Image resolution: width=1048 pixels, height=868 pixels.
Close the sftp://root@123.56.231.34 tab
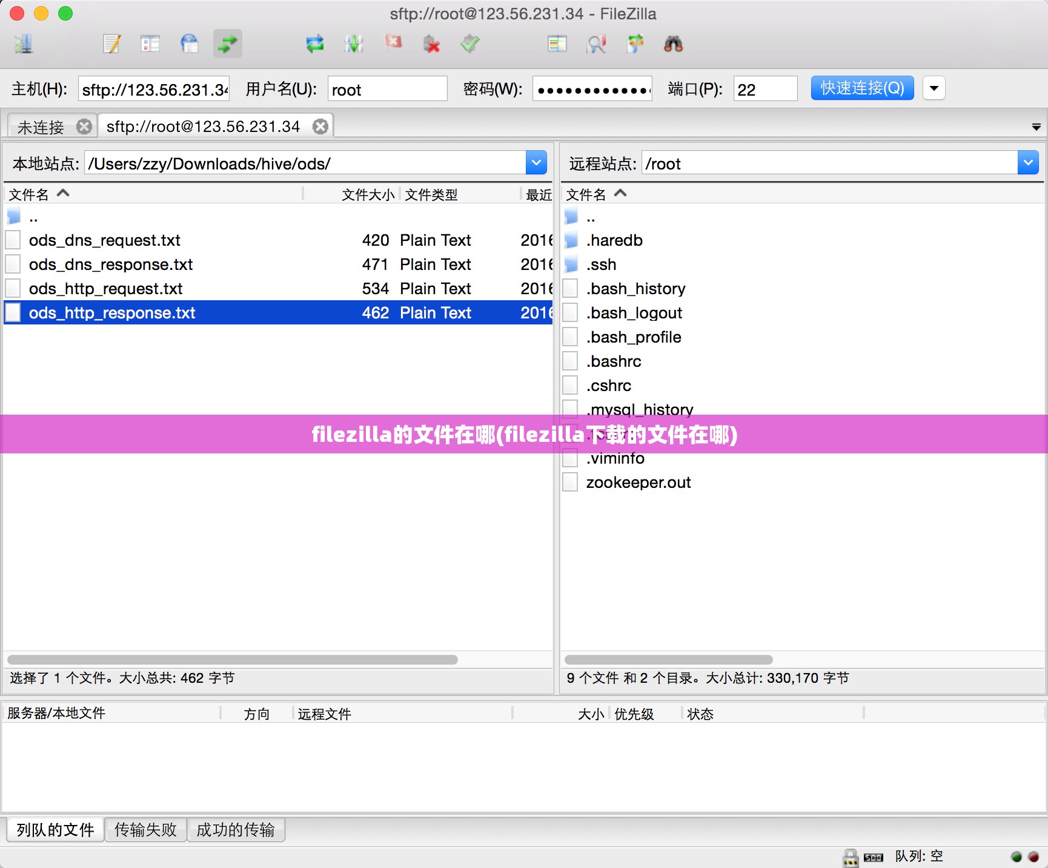(320, 126)
